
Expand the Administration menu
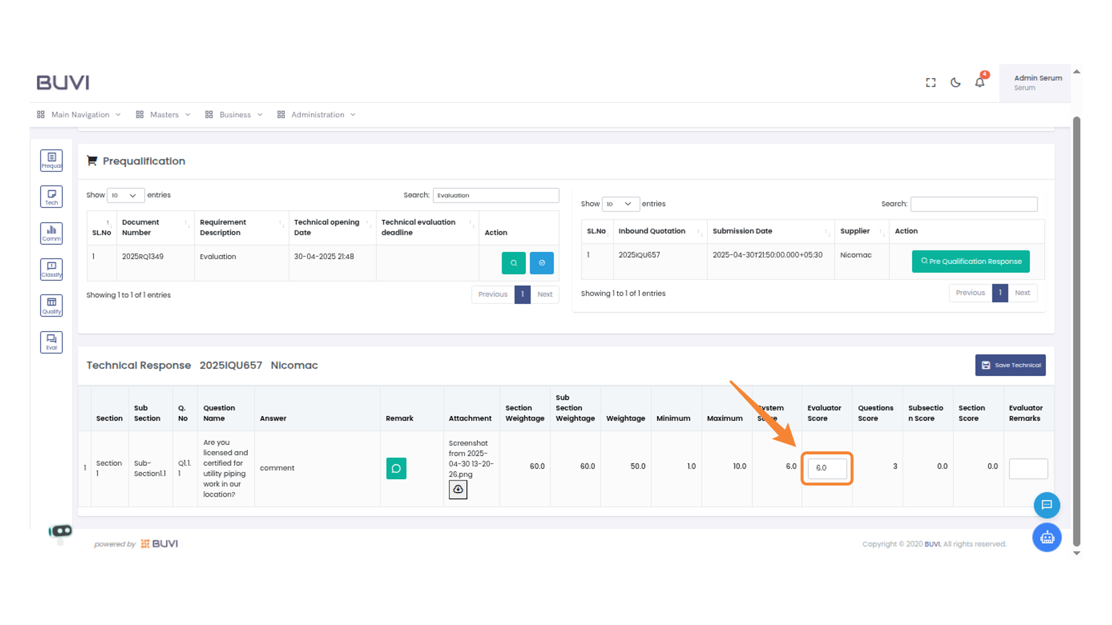point(317,115)
